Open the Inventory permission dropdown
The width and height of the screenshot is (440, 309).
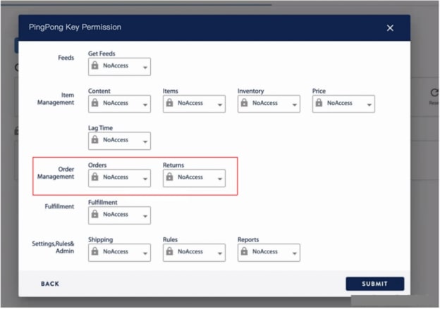point(269,104)
